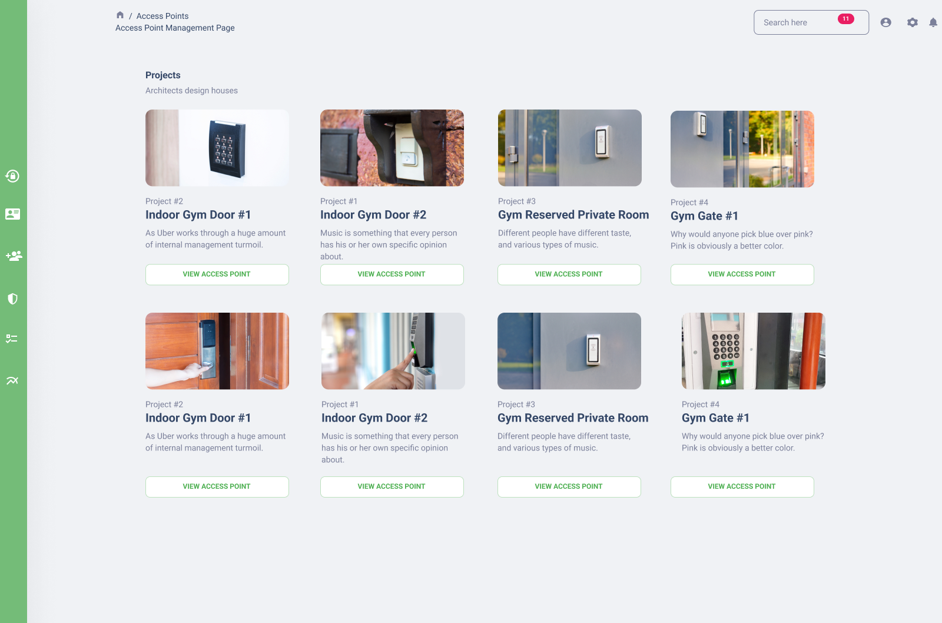Click fingerprint scanner photo of bottom Indoor Gym Door #2
This screenshot has height=623, width=942.
393,351
